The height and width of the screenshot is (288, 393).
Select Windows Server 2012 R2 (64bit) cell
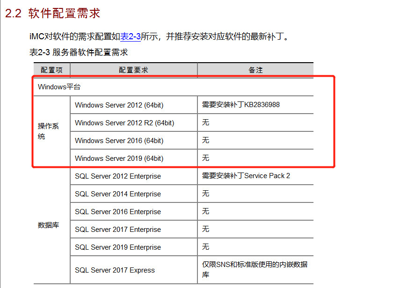coord(134,122)
